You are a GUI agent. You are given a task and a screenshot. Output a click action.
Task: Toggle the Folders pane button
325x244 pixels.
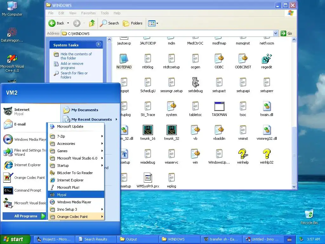coord(132,23)
